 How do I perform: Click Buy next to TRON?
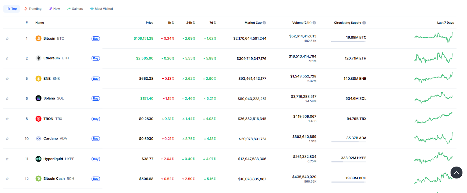pyautogui.click(x=96, y=119)
